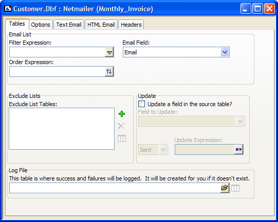Maximize the Netmailer window

point(257,9)
